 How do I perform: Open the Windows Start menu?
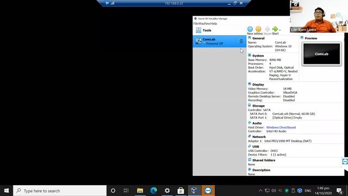pos(7,191)
